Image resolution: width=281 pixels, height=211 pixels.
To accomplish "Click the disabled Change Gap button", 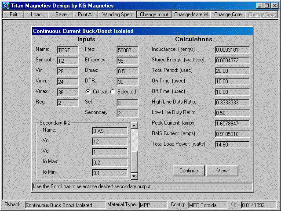I will point(261,14).
